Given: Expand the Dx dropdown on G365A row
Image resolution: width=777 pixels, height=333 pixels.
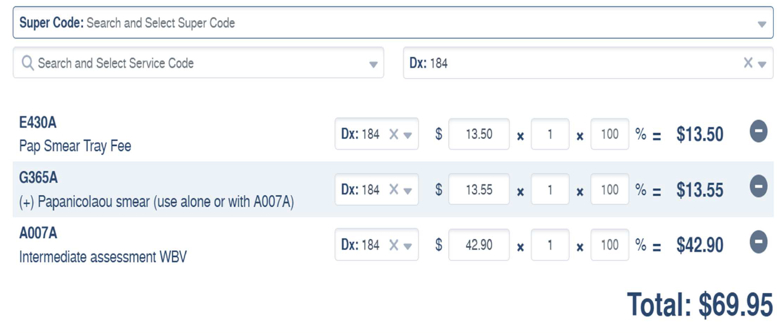Looking at the screenshot, I should coord(408,191).
